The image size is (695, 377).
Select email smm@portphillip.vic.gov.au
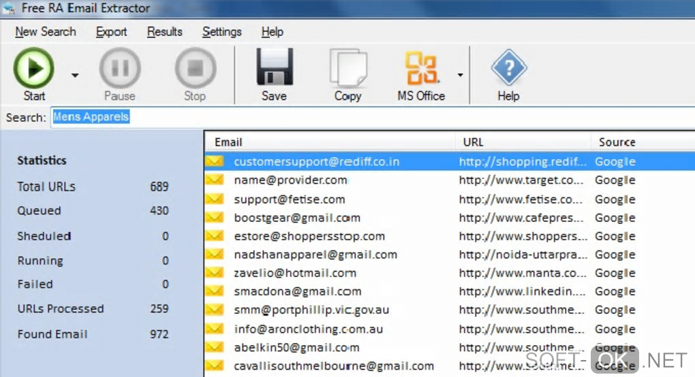point(311,310)
